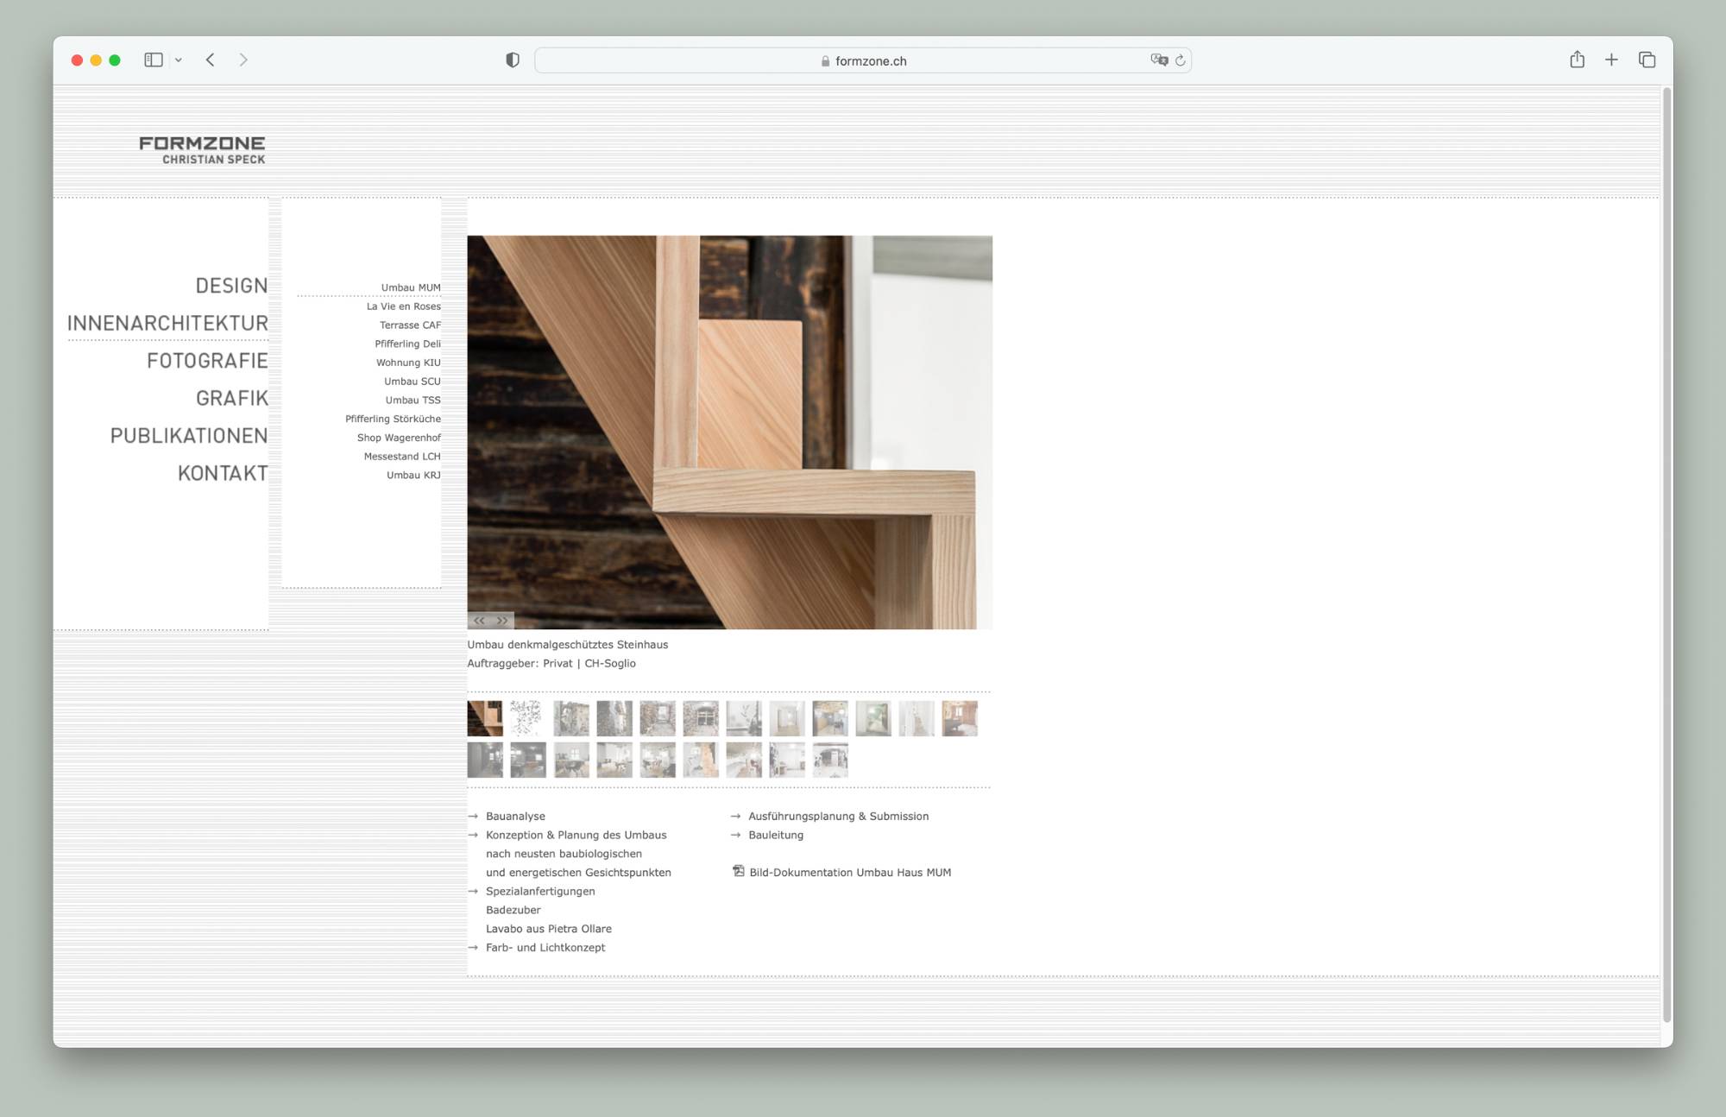
Task: Select the ninth thumbnail in the first row
Action: coord(830,718)
